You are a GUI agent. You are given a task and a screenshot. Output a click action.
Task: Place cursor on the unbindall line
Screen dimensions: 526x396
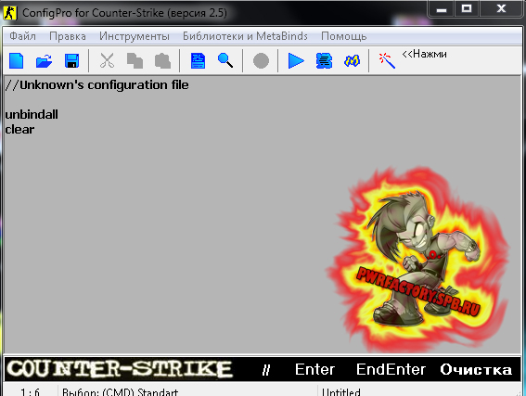[32, 115]
